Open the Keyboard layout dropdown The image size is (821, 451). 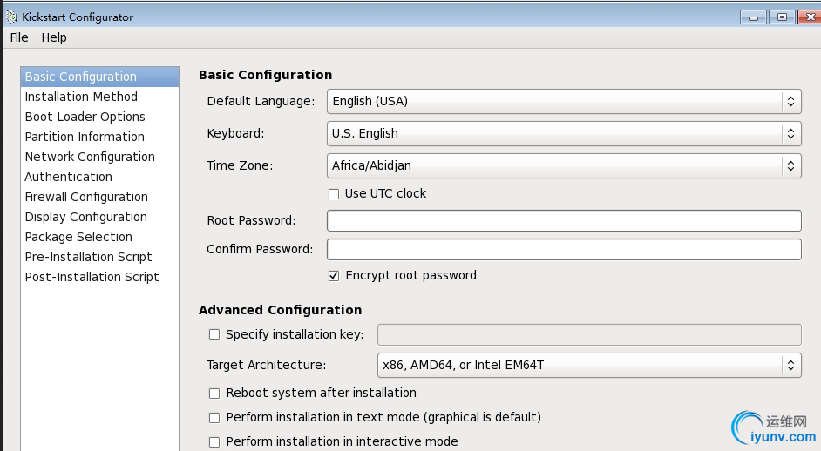point(564,133)
